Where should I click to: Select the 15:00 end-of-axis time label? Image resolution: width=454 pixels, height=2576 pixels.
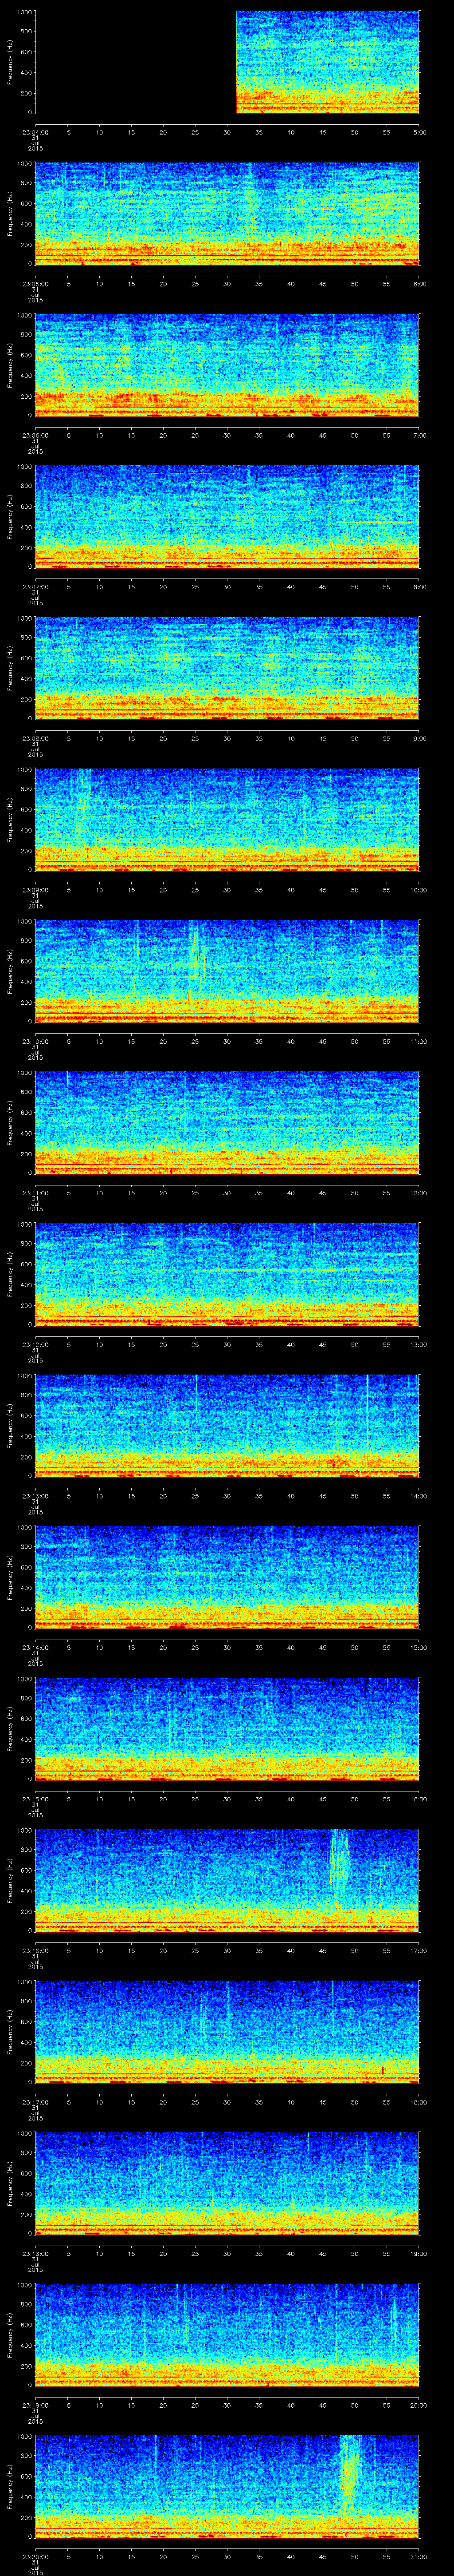click(x=419, y=1647)
